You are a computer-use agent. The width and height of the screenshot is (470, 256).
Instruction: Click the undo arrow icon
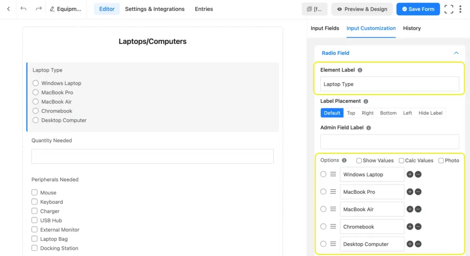click(24, 9)
